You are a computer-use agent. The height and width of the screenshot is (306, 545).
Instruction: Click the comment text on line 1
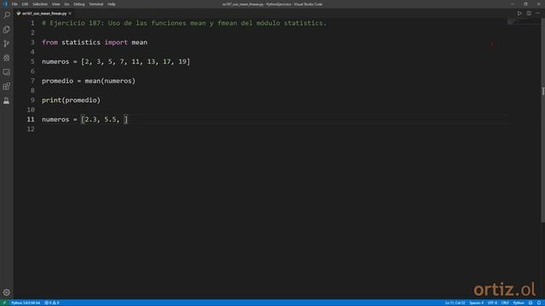pyautogui.click(x=184, y=23)
